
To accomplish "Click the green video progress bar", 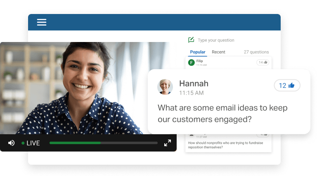I will (103, 143).
